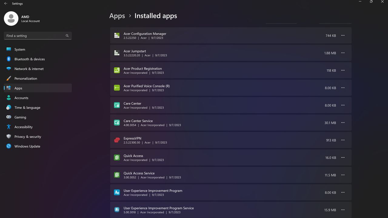This screenshot has height=218, width=388.
Task: Select Apps in the sidebar
Action: [x=38, y=88]
